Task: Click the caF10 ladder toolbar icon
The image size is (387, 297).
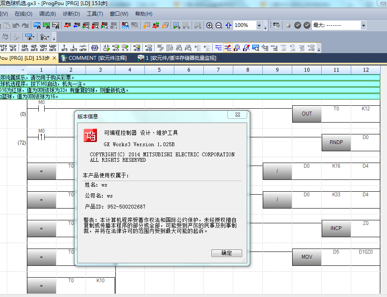Action: point(83,48)
